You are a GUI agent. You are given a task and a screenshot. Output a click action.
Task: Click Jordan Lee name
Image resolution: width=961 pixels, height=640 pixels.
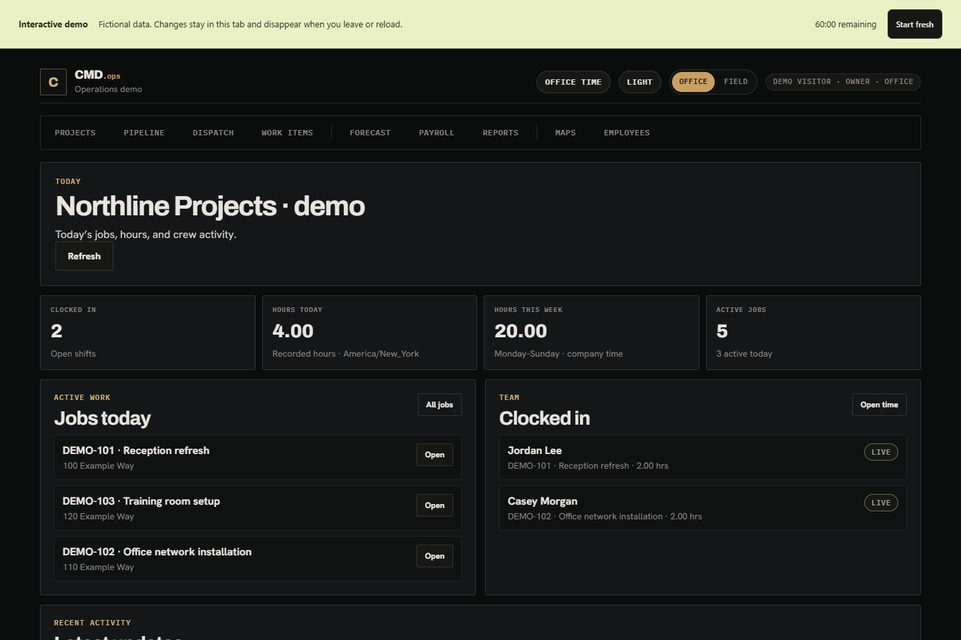[x=535, y=451]
